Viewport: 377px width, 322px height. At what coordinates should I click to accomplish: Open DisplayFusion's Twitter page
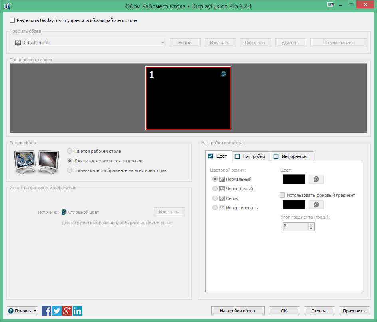[x=57, y=310]
